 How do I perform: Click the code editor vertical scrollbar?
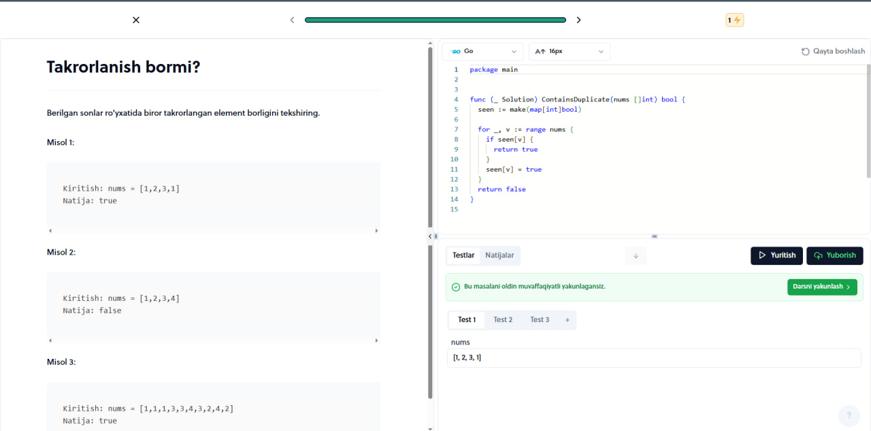(x=868, y=121)
